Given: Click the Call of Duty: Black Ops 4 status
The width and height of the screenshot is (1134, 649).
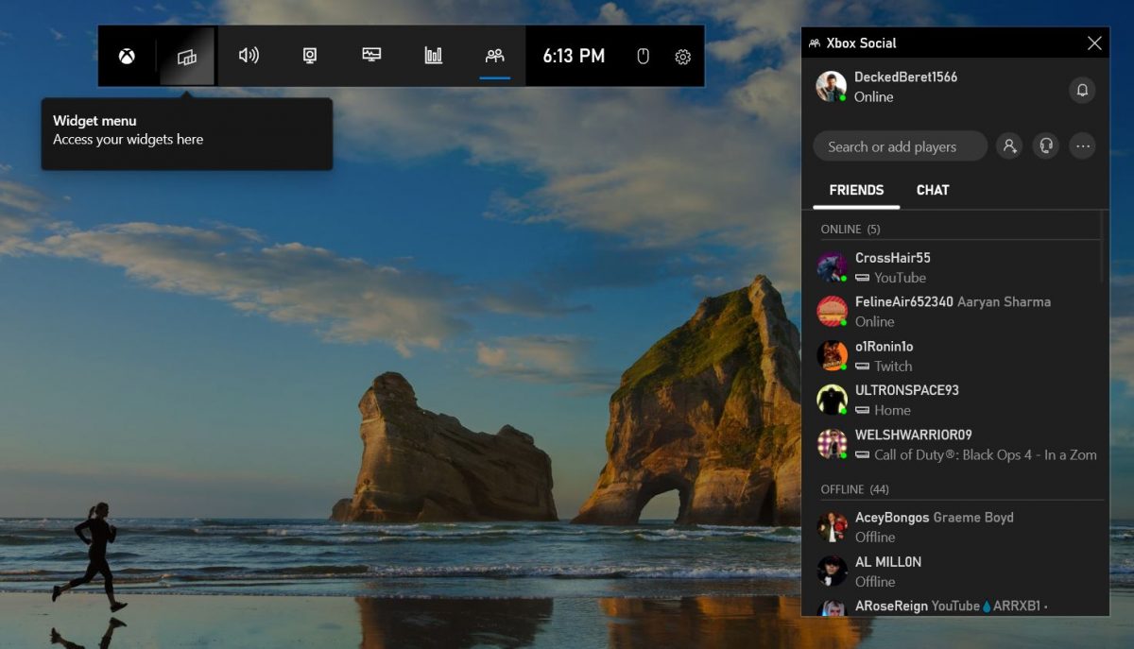Looking at the screenshot, I should coord(976,454).
